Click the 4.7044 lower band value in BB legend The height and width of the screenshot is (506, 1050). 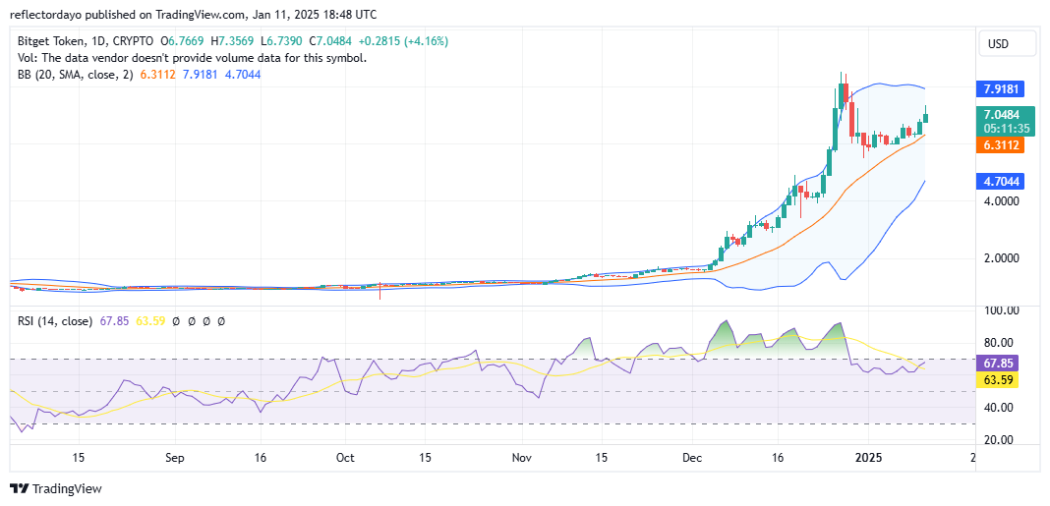coord(241,75)
